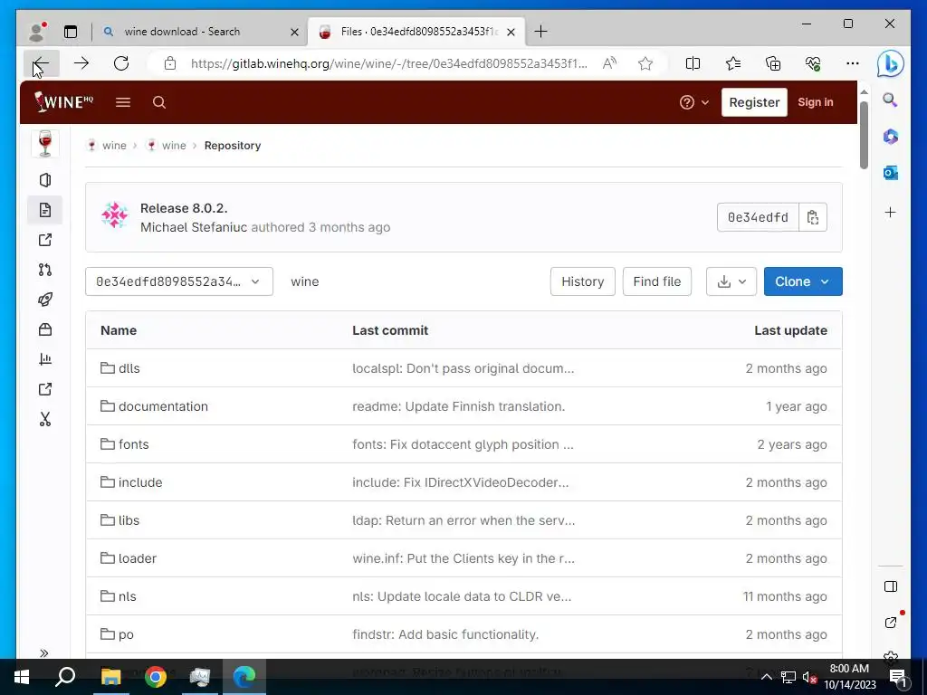927x695 pixels.
Task: Open a new browser tab with plus
Action: tap(540, 32)
